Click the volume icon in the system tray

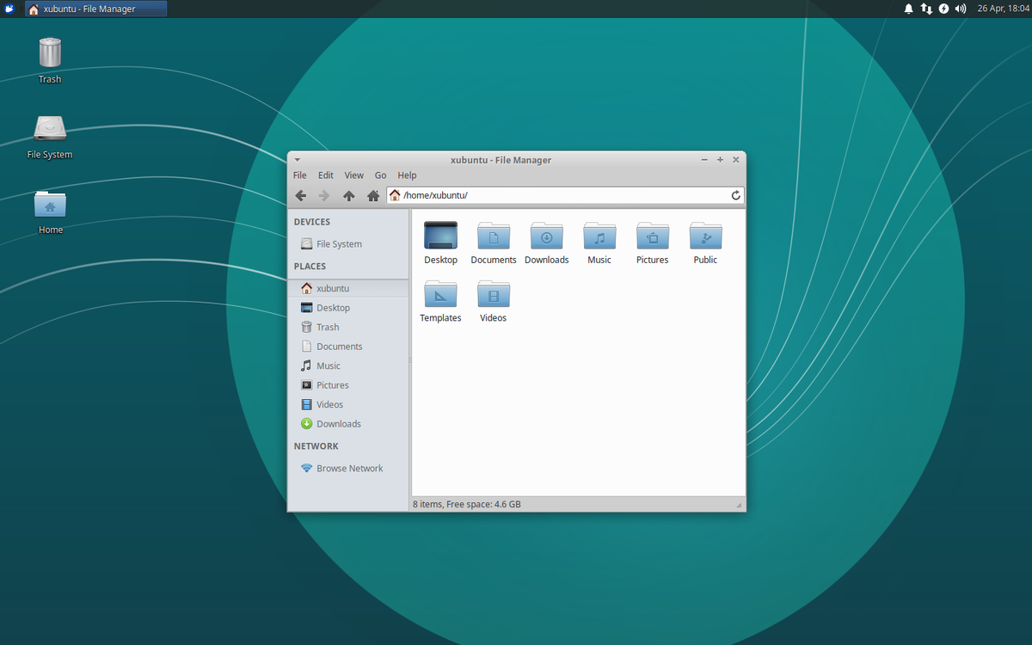960,9
